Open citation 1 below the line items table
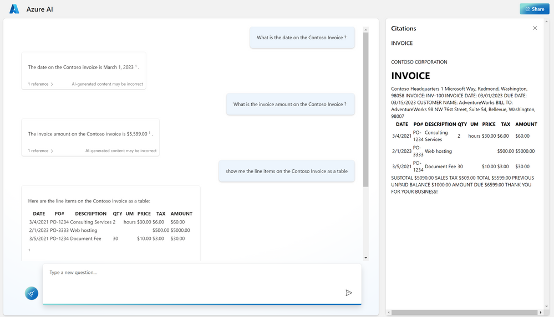554x317 pixels. tap(29, 250)
